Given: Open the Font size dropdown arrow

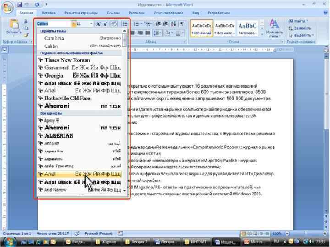Looking at the screenshot, I should [x=91, y=24].
